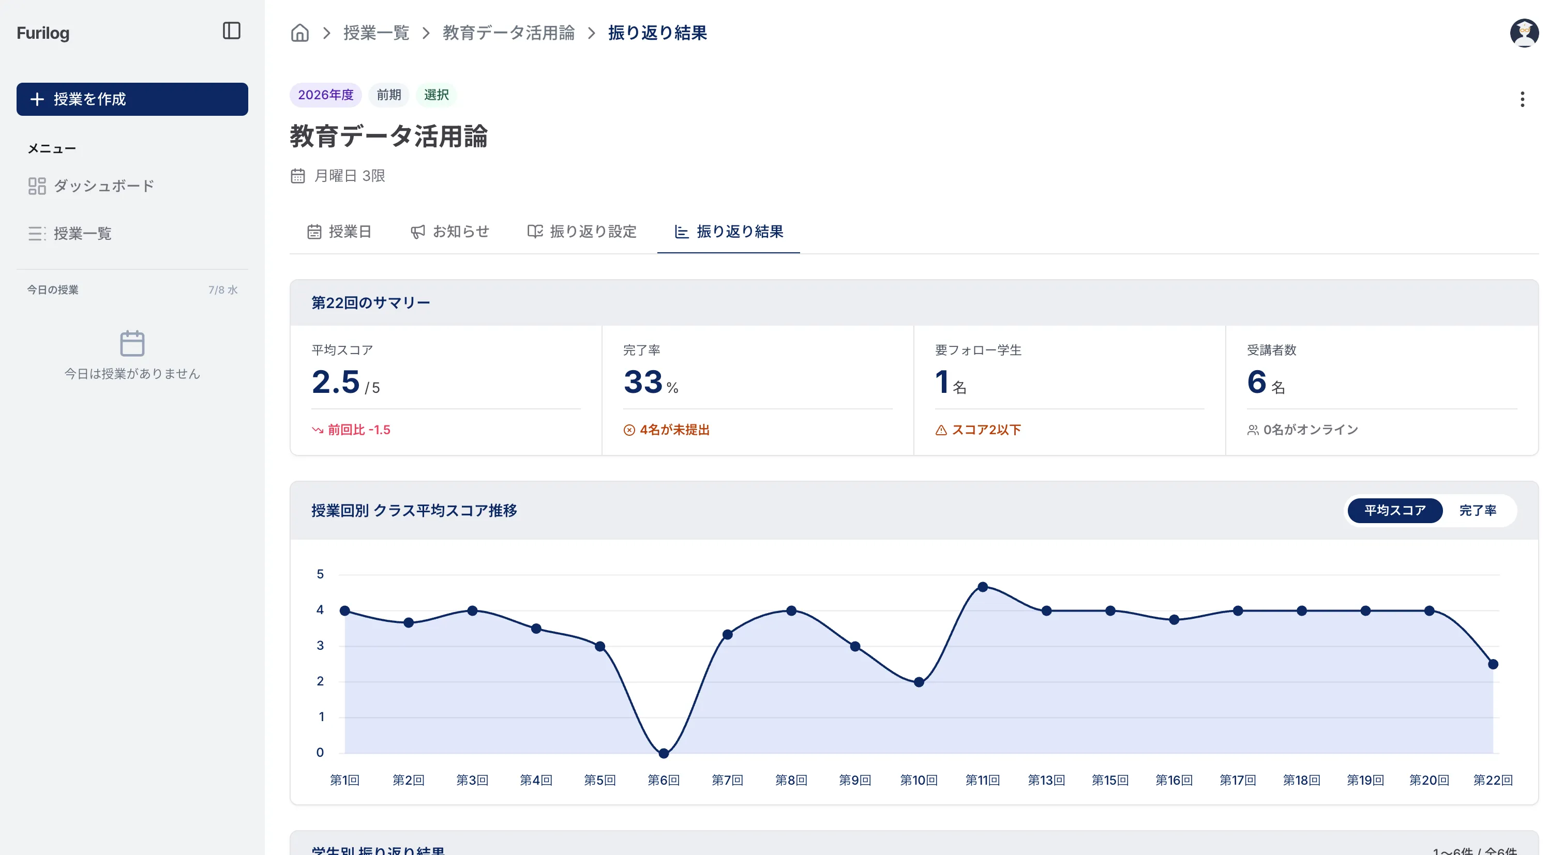The width and height of the screenshot is (1564, 855).
Task: Click the 第22回のサマリー heading
Action: [x=371, y=303]
